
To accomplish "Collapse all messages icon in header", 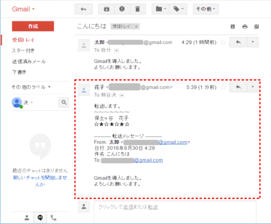I will click(233, 27).
